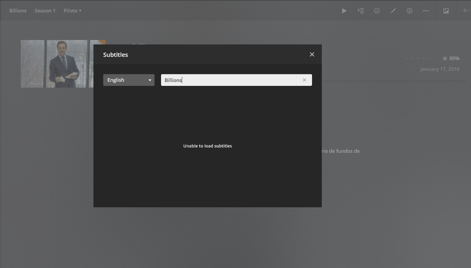Clear the Billions search field
Image resolution: width=471 pixels, height=268 pixels.
[x=304, y=80]
